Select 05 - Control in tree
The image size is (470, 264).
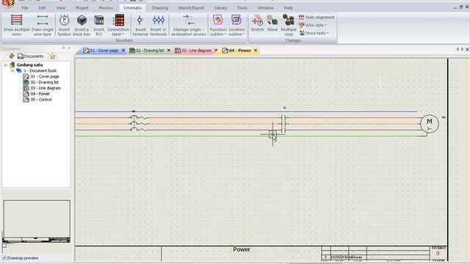tap(41, 100)
